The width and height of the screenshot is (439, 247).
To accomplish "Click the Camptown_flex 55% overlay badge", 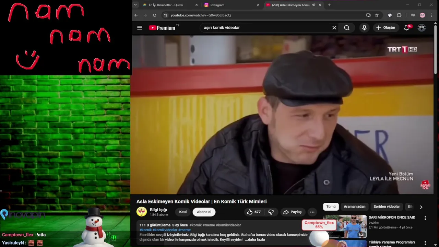I will (319, 225).
